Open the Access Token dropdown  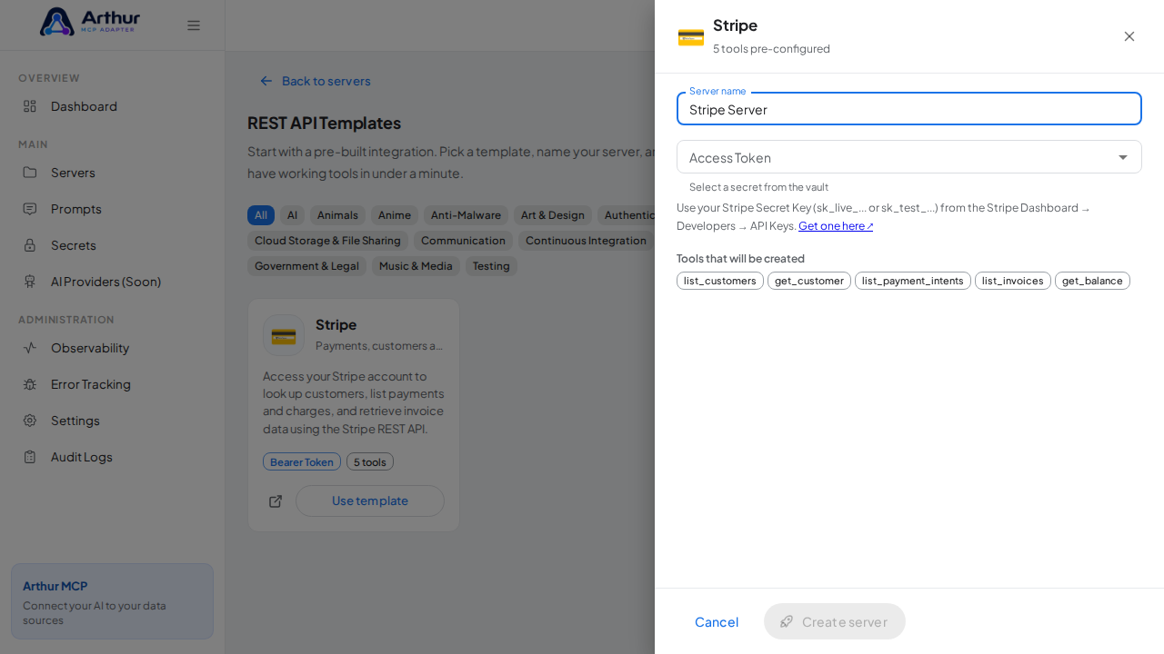coord(909,157)
